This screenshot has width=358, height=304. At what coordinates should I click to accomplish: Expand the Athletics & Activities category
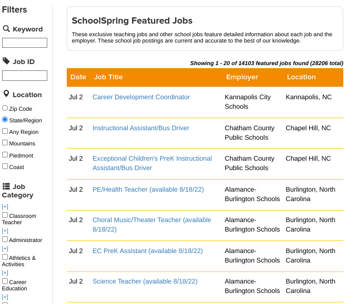click(x=5, y=248)
